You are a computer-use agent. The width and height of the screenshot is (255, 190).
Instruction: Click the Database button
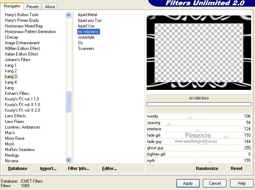pyautogui.click(x=18, y=169)
